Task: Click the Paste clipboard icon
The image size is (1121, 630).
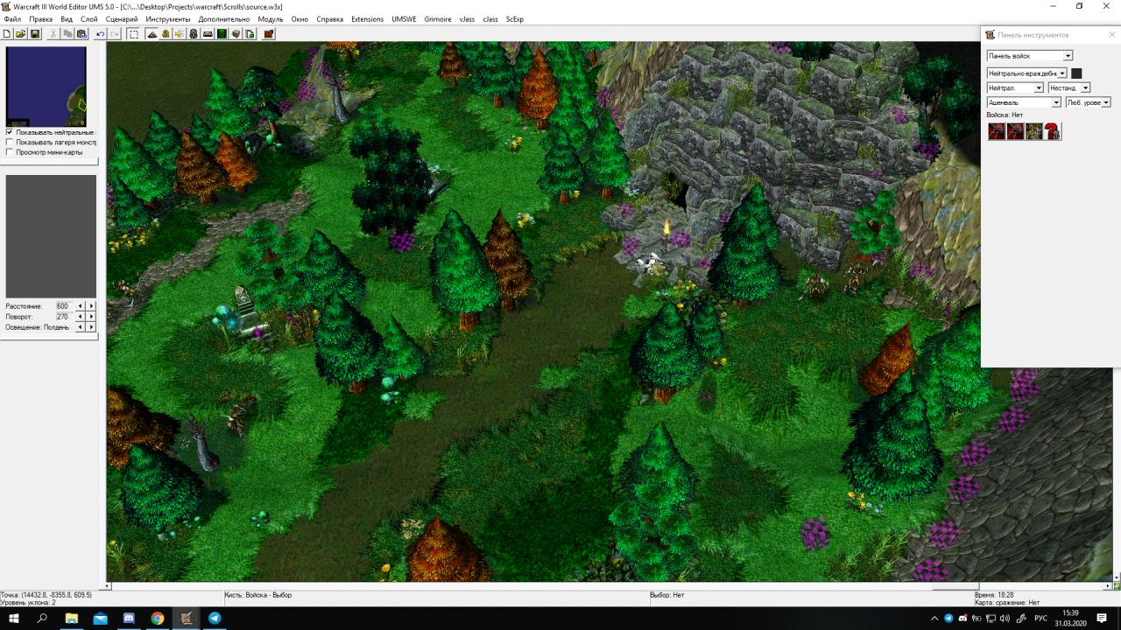Action: (x=81, y=34)
